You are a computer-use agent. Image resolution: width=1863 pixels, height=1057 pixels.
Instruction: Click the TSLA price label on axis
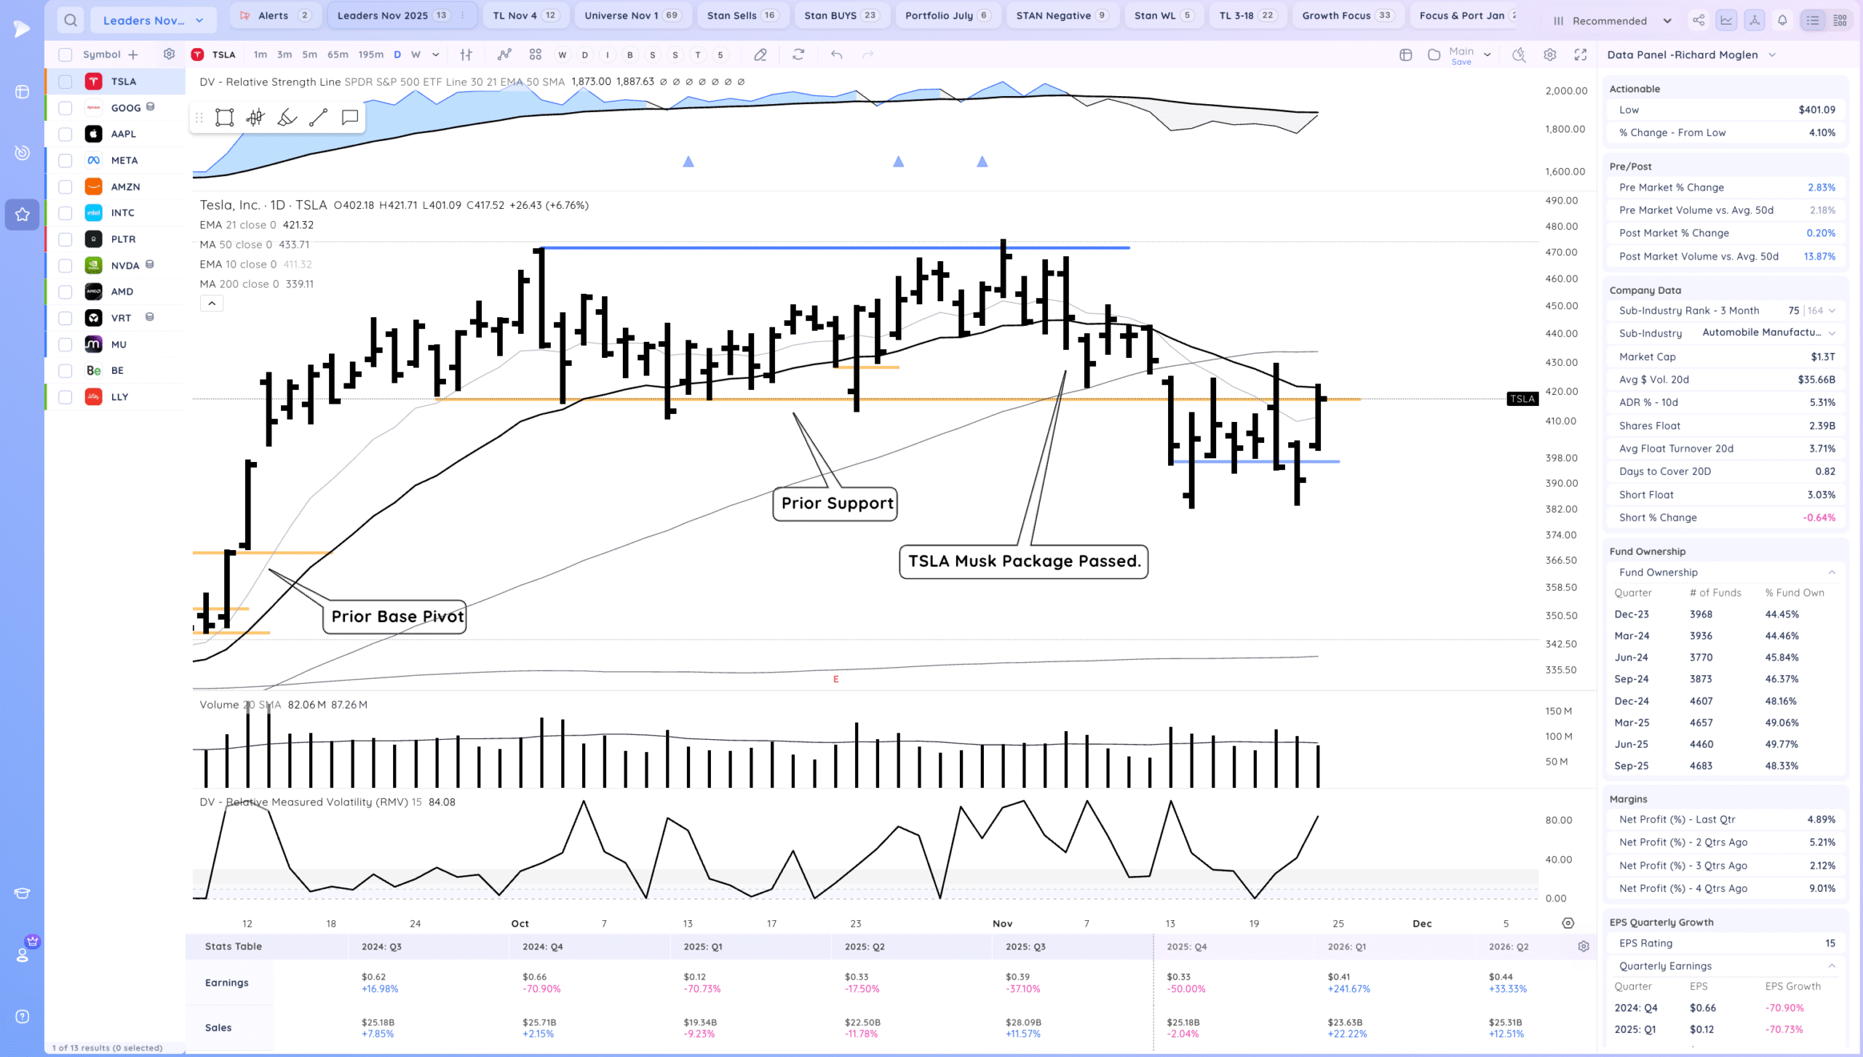click(x=1522, y=399)
